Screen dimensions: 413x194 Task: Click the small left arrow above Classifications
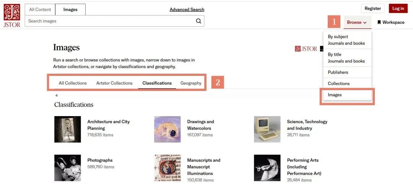(x=56, y=95)
